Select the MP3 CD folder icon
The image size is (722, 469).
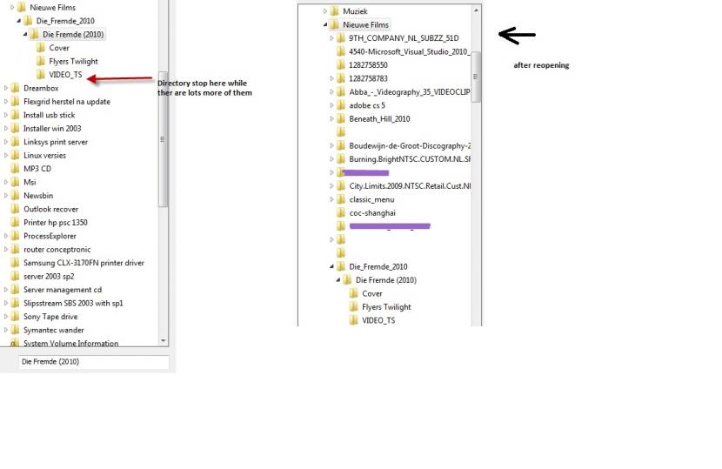coord(15,169)
